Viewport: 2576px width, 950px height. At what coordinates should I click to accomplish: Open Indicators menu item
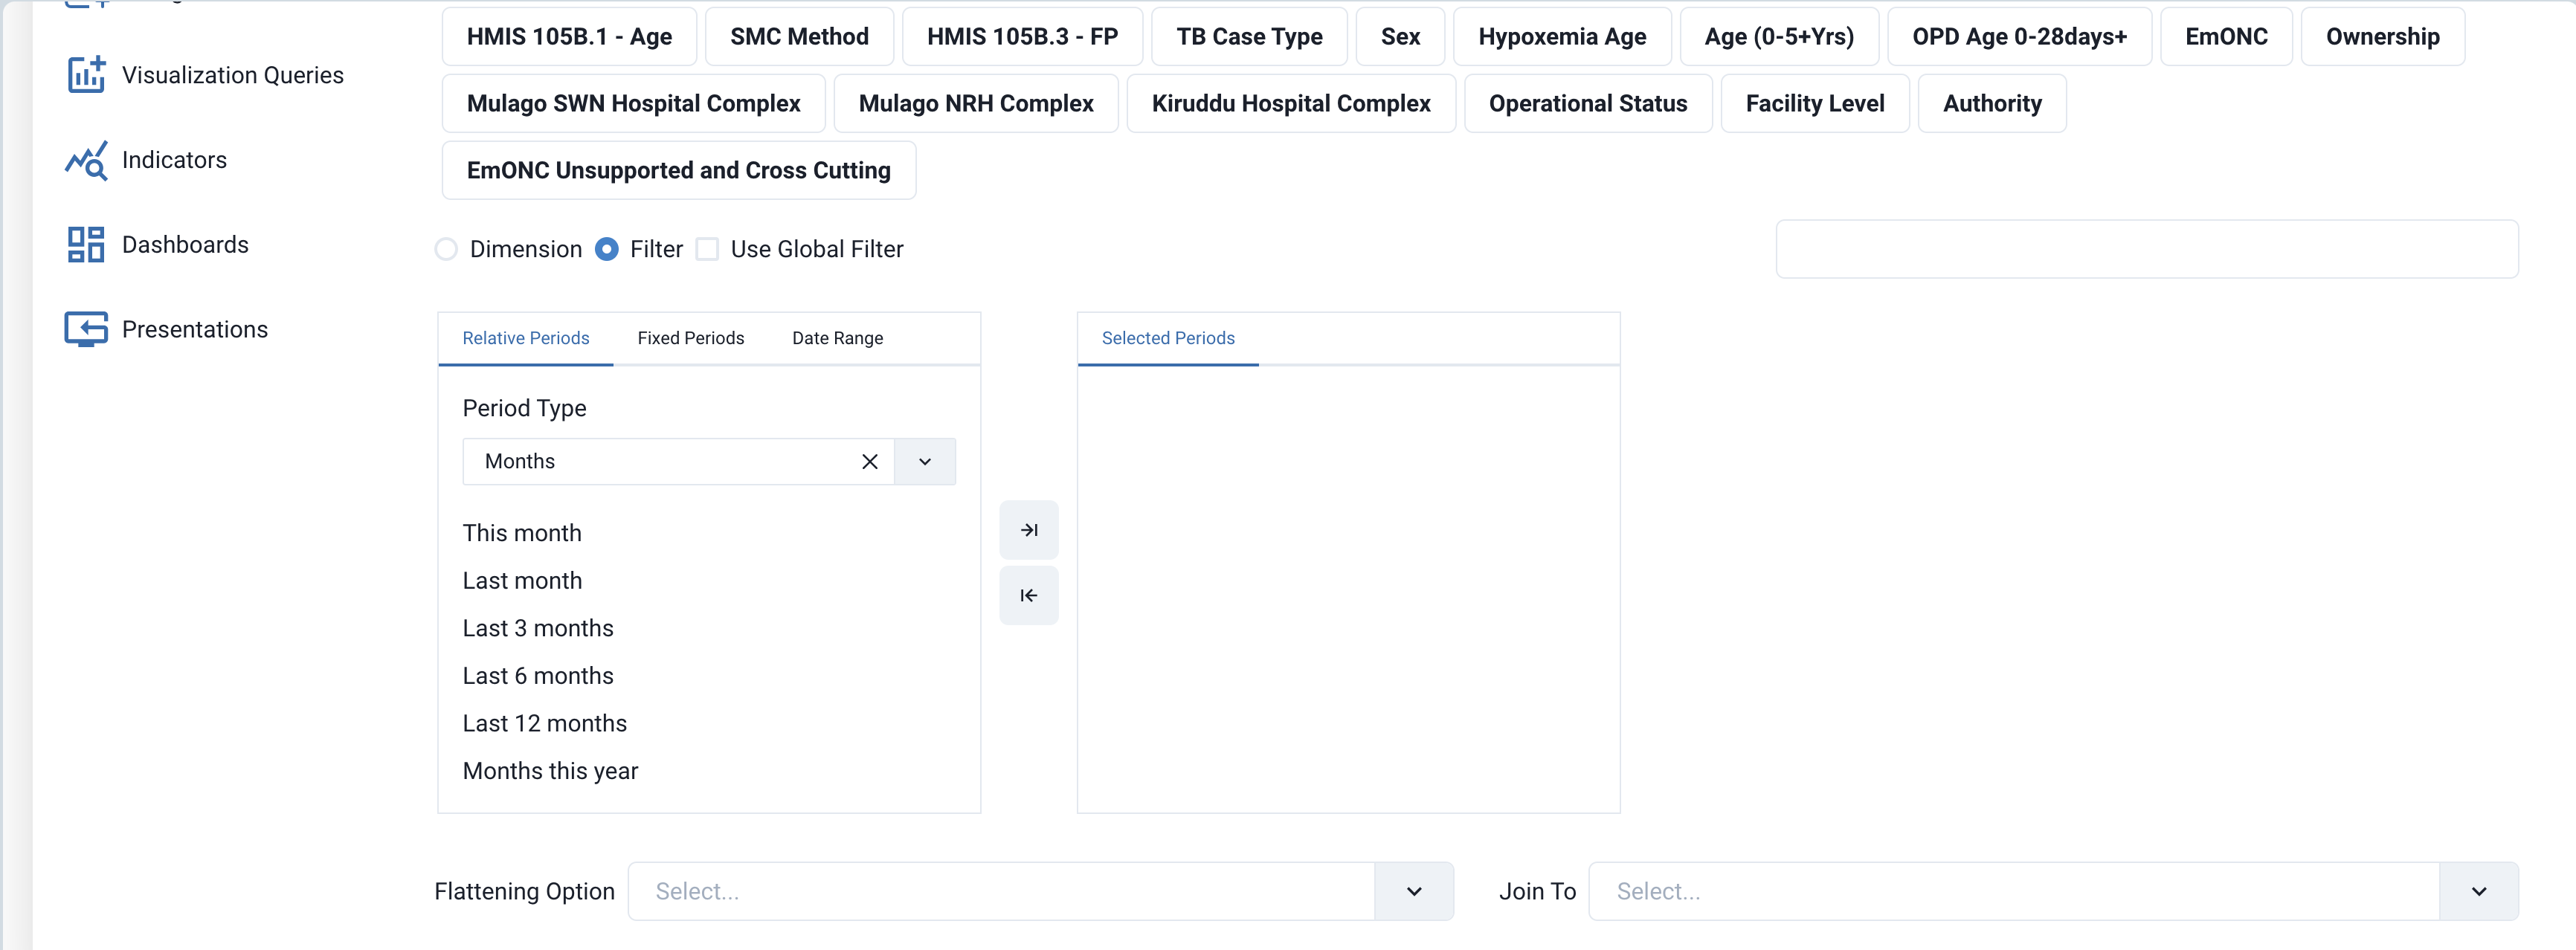point(174,160)
